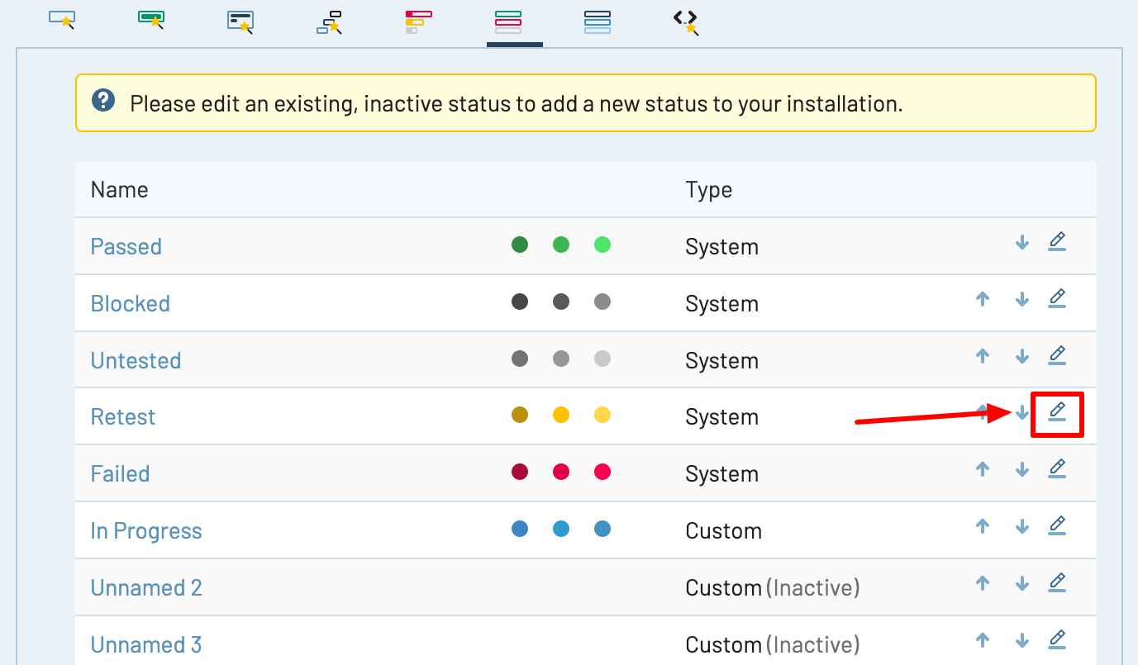The width and height of the screenshot is (1138, 665).
Task: Edit the Passed status with pencil icon
Action: click(1057, 242)
